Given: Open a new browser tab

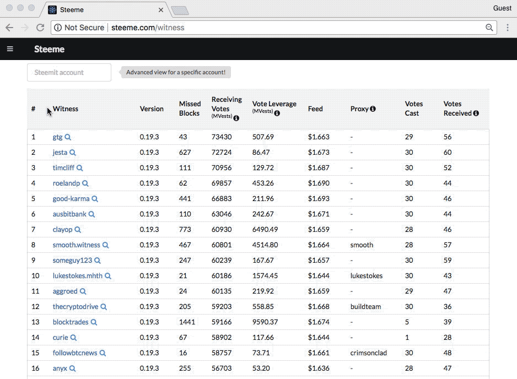Looking at the screenshot, I should click(180, 10).
